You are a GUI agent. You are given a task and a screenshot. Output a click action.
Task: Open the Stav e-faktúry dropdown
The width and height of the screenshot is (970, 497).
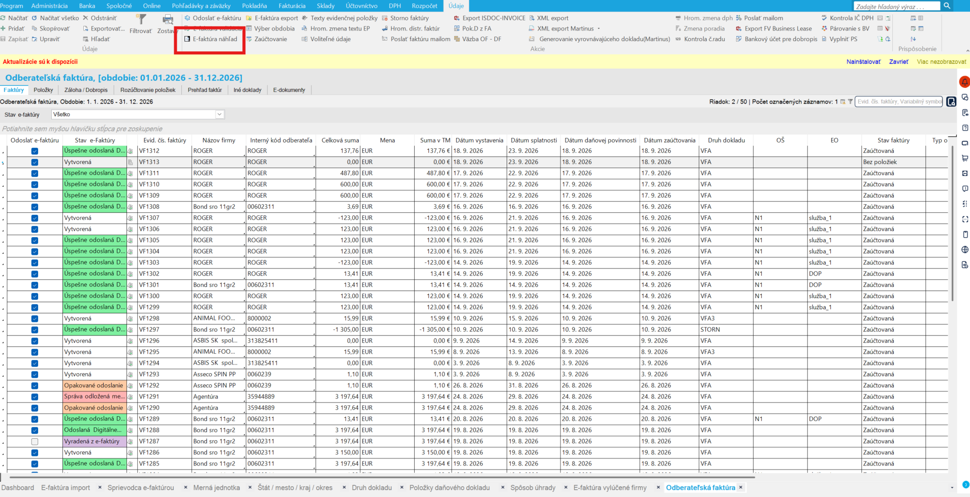pos(220,114)
